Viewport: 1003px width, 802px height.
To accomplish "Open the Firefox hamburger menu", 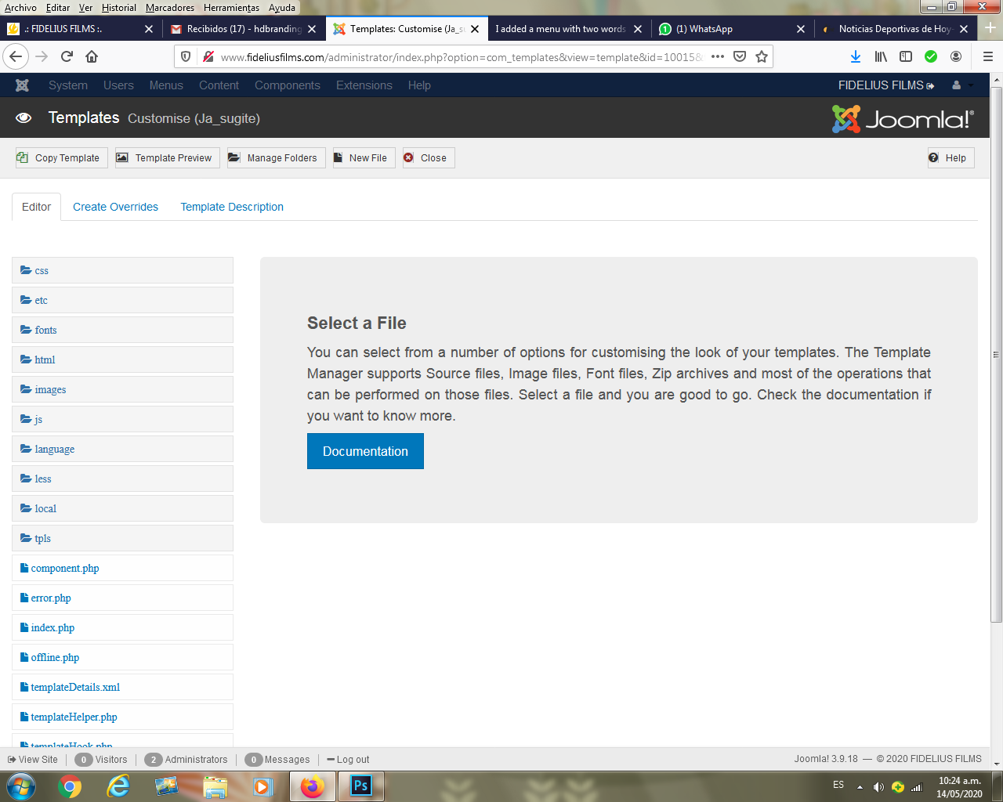I will coord(987,56).
